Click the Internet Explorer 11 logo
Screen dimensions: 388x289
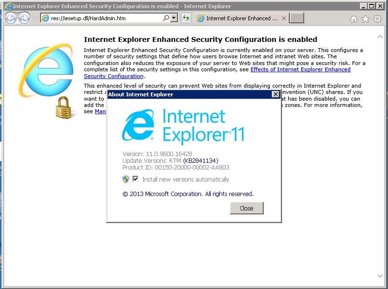[183, 127]
